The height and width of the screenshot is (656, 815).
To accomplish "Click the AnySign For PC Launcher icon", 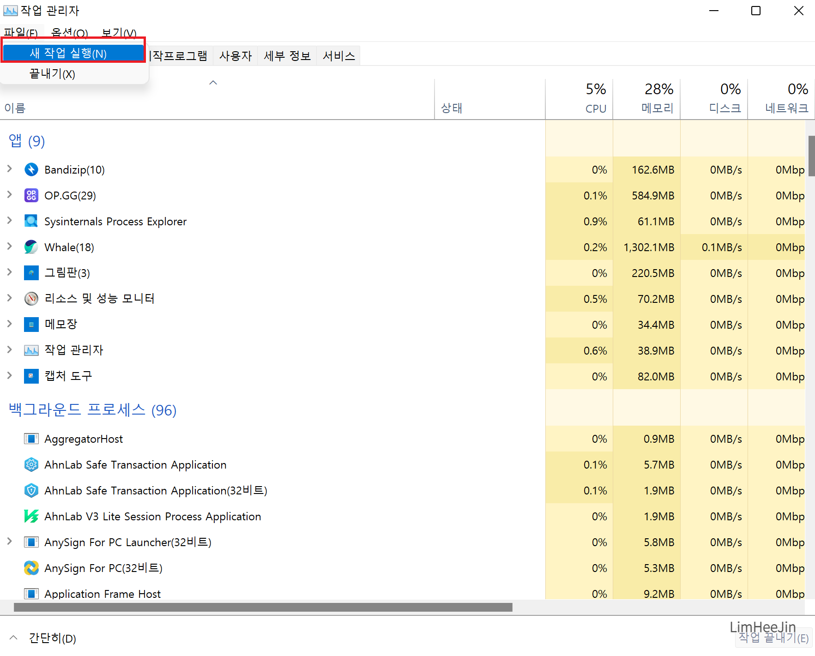I will point(31,542).
